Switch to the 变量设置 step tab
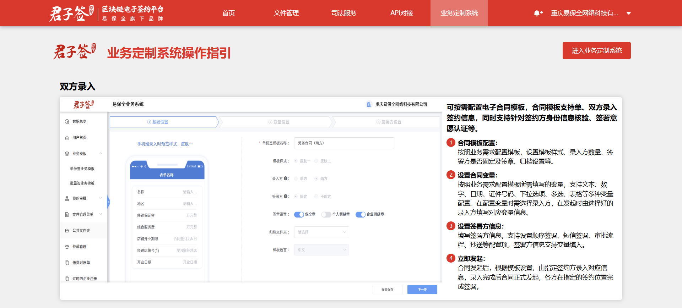This screenshot has width=682, height=308. coord(279,122)
